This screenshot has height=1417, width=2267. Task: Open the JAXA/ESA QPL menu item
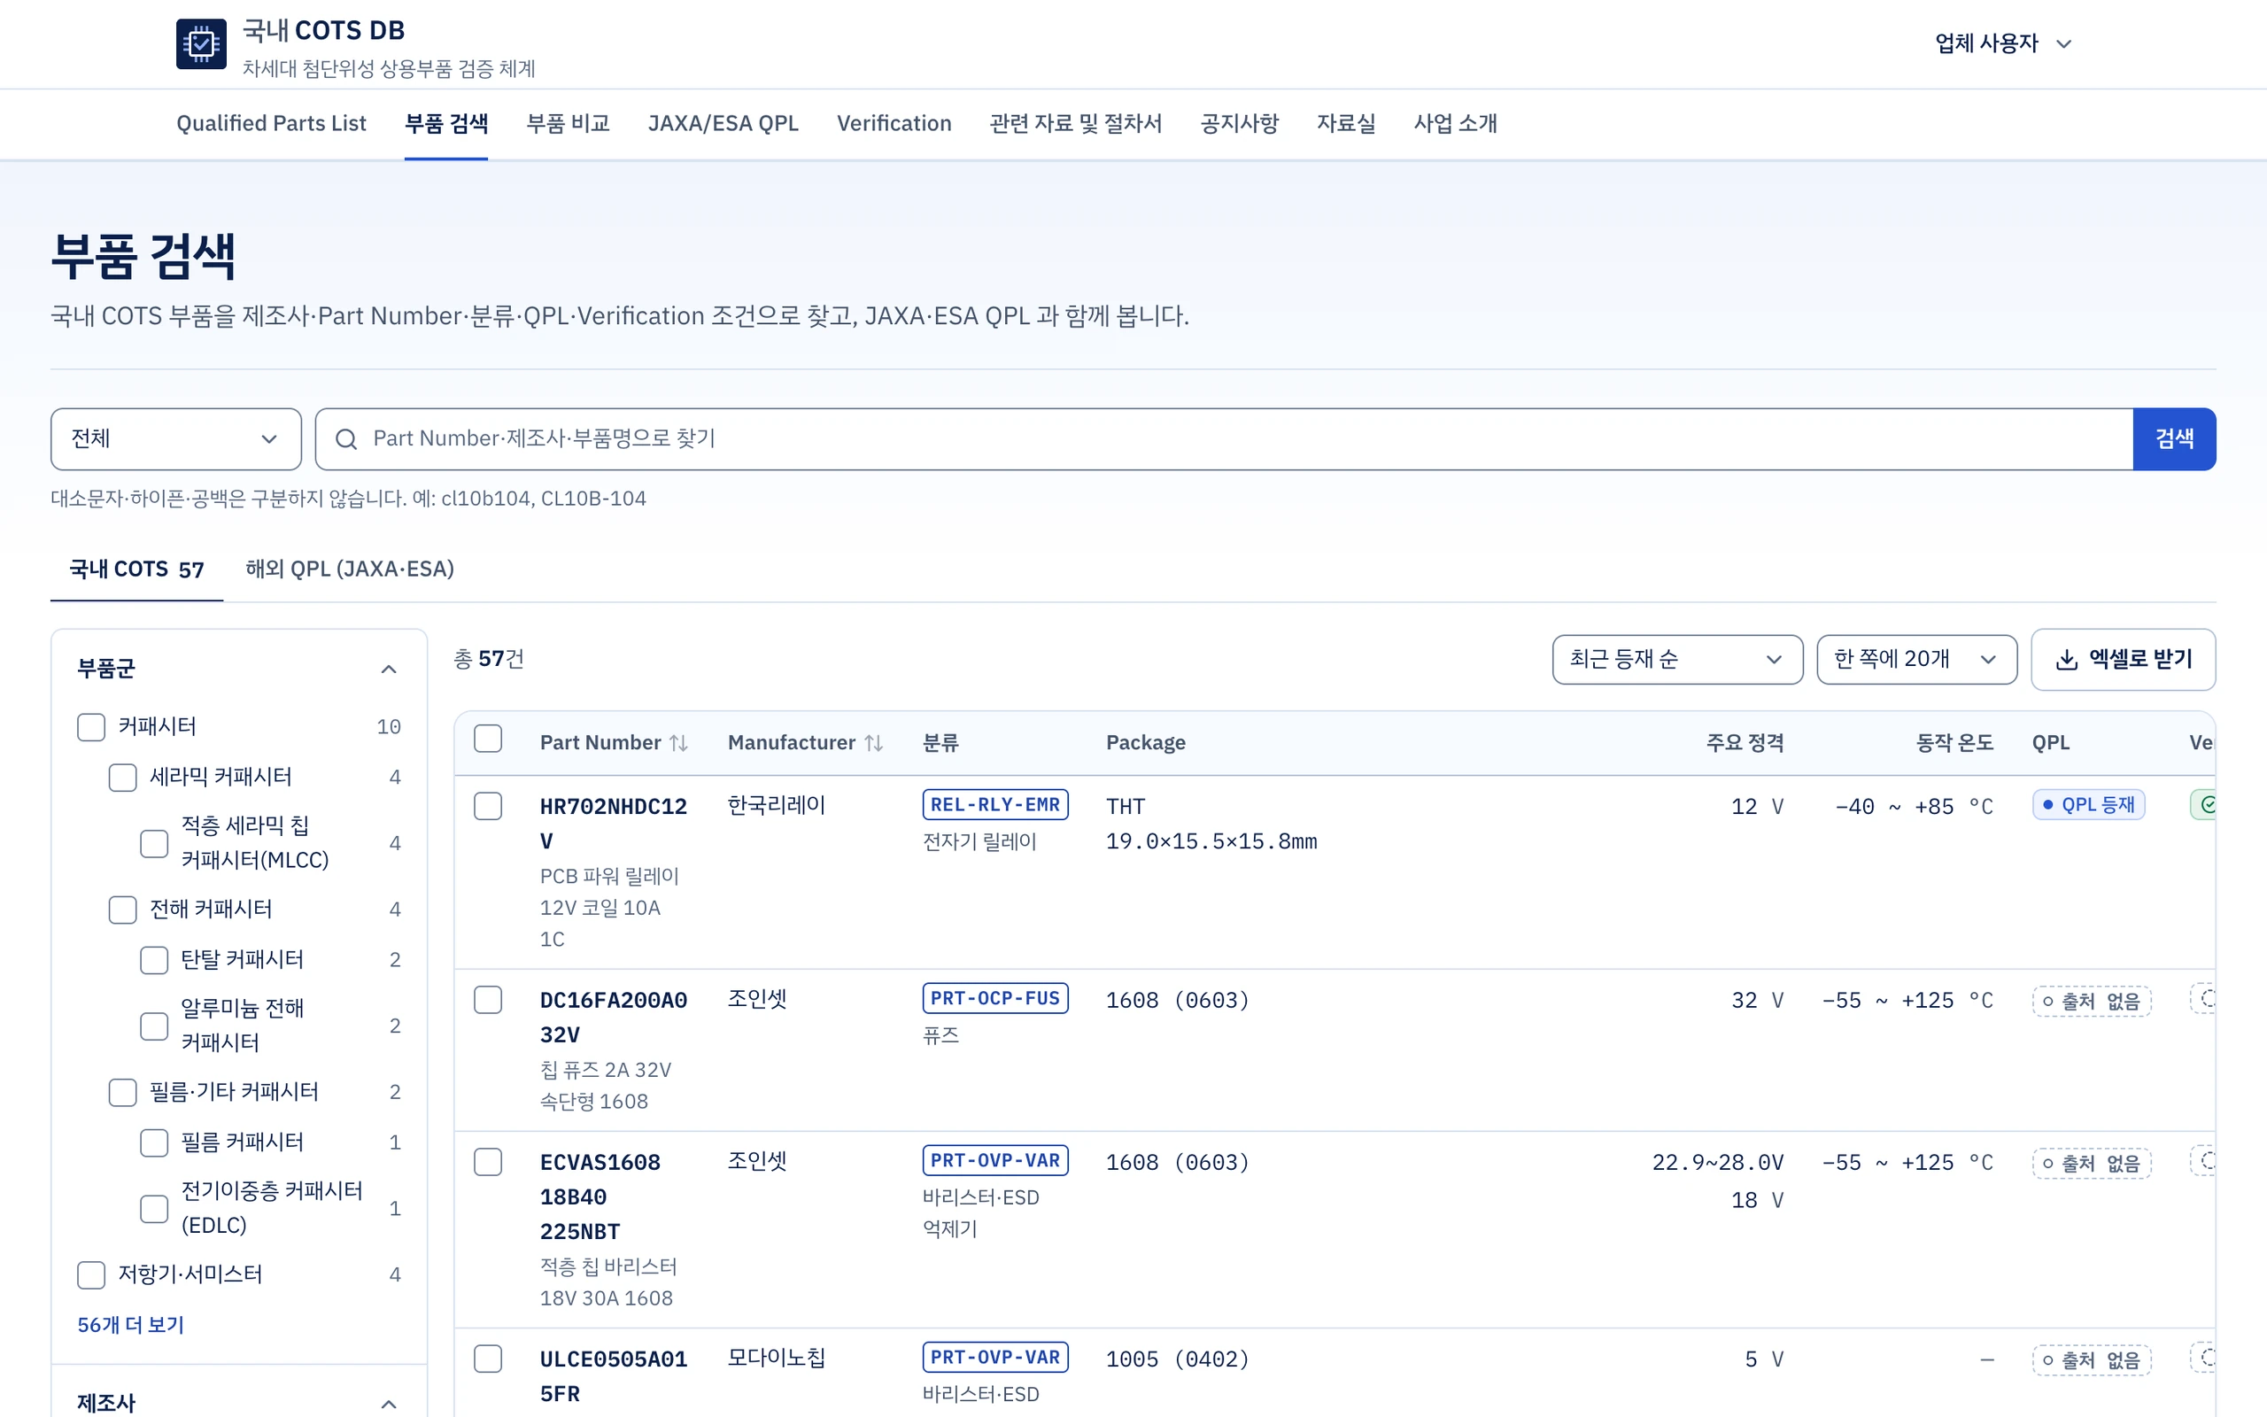(x=723, y=124)
